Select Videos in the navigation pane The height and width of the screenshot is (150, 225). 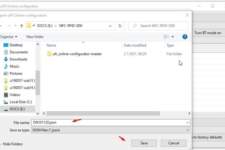pos(15,95)
